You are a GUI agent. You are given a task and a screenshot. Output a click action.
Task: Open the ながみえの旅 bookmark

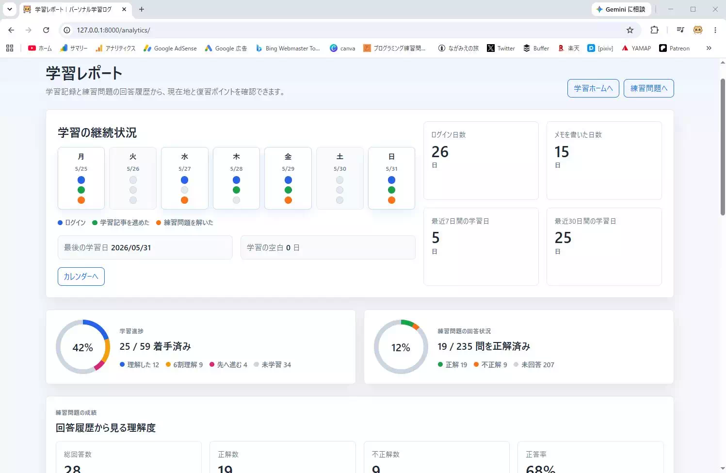(458, 48)
